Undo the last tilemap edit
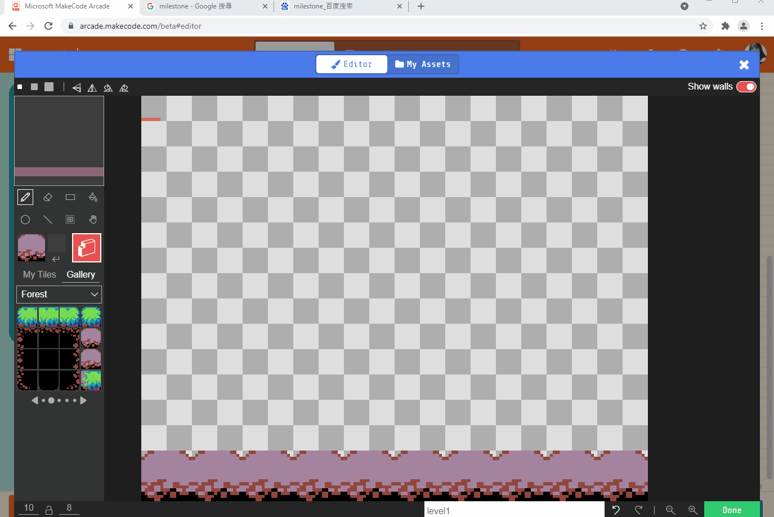774x517 pixels. click(615, 510)
